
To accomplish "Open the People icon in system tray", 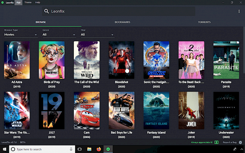I will pos(235,149).
